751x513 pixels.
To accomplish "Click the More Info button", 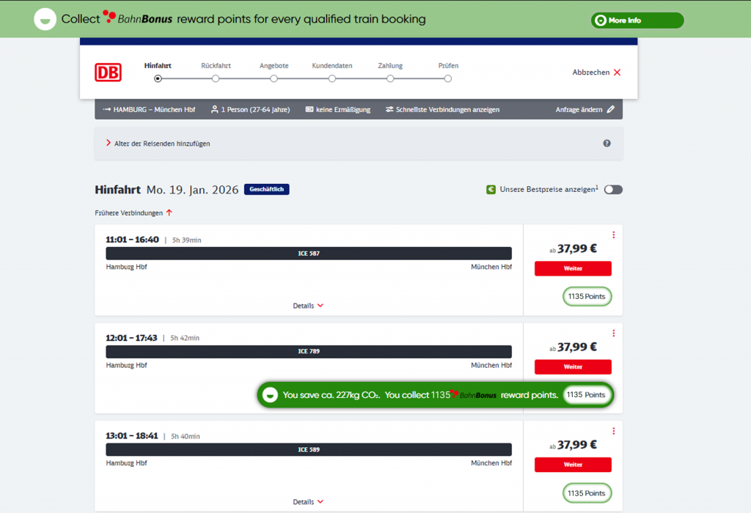I will coord(637,21).
